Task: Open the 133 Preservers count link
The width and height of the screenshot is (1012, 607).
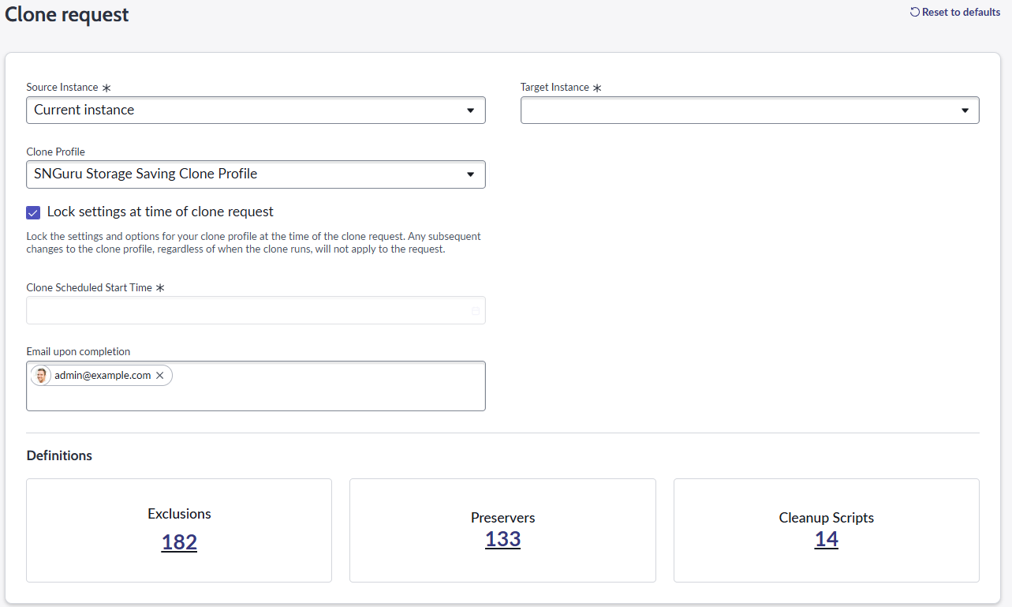Action: click(503, 539)
